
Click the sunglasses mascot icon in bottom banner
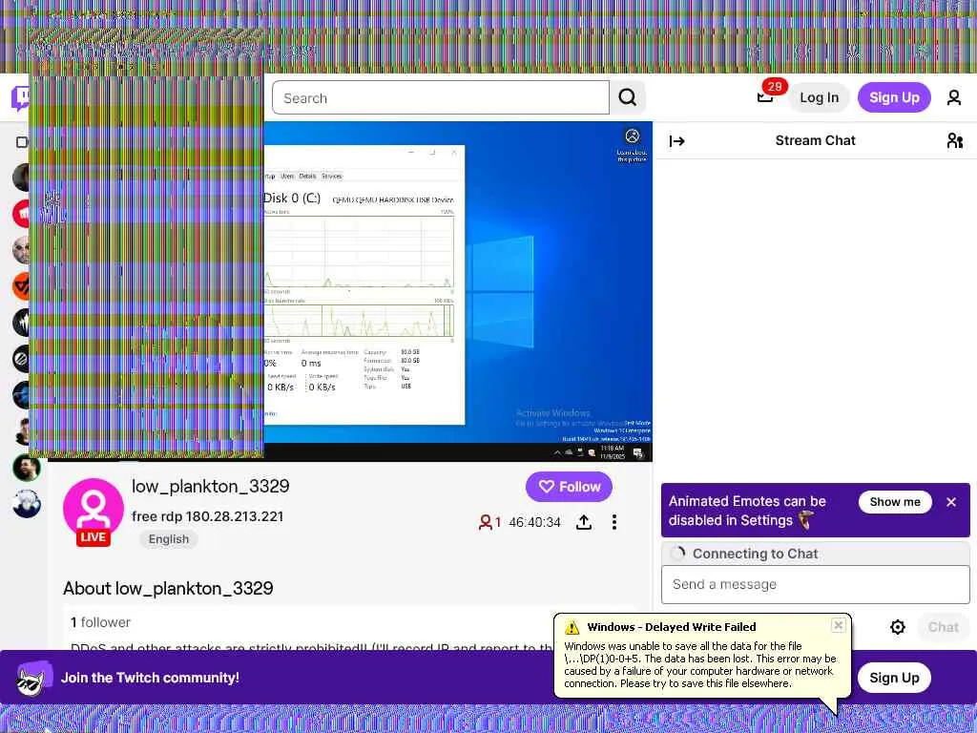33,679
